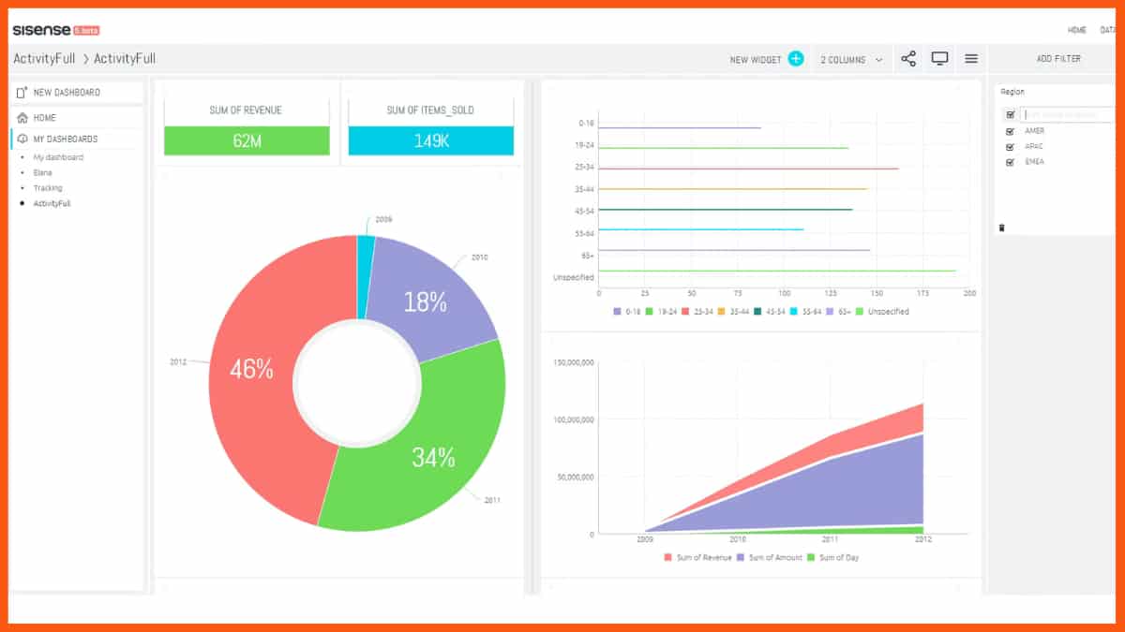Viewport: 1125px width, 632px height.
Task: Click the SUM OF REVENUE widget title
Action: point(246,110)
